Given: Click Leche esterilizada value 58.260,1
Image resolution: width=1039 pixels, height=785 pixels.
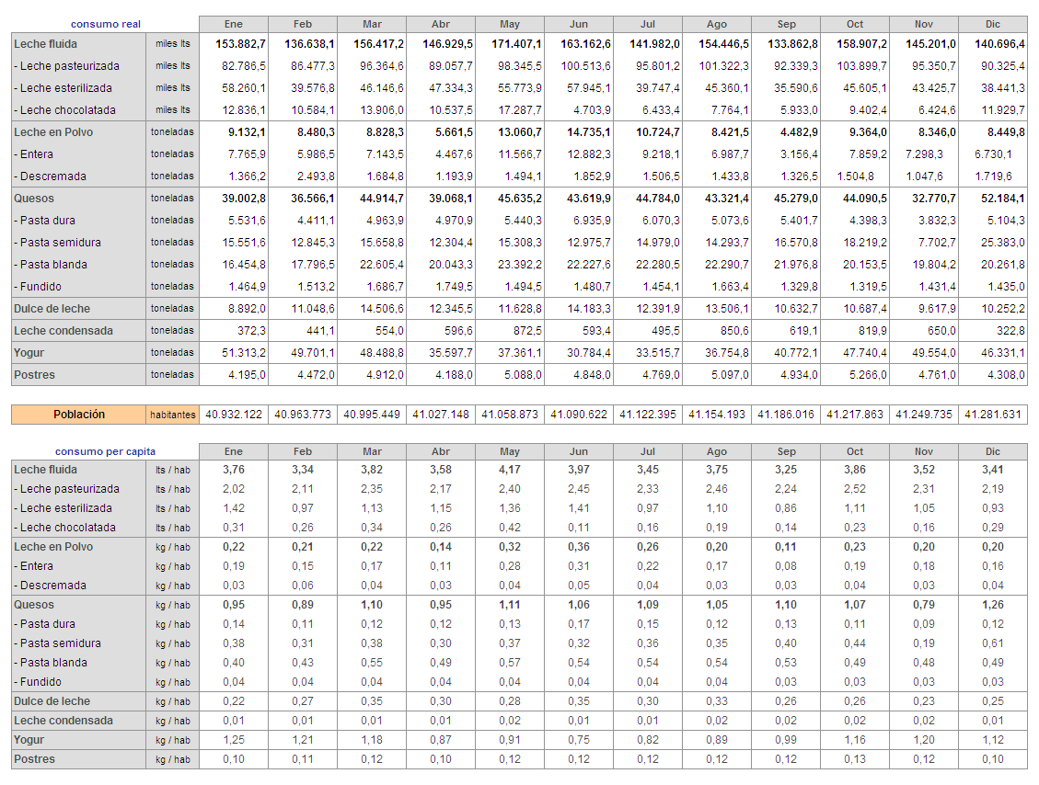Looking at the screenshot, I should coord(244,88).
